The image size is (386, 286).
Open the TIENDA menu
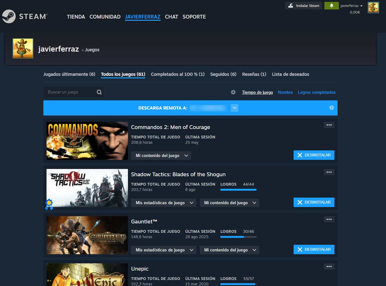click(76, 17)
